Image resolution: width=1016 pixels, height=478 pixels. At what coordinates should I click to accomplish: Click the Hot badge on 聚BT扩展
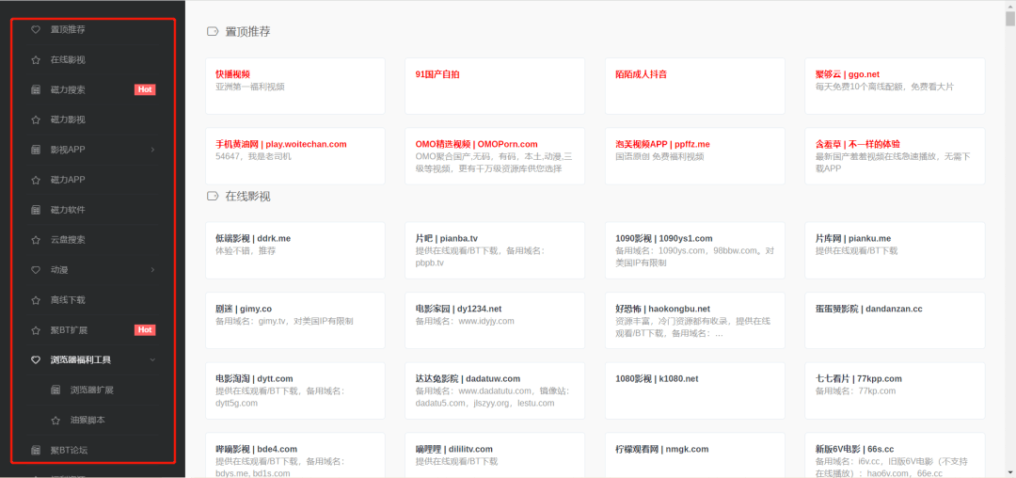[x=145, y=329]
